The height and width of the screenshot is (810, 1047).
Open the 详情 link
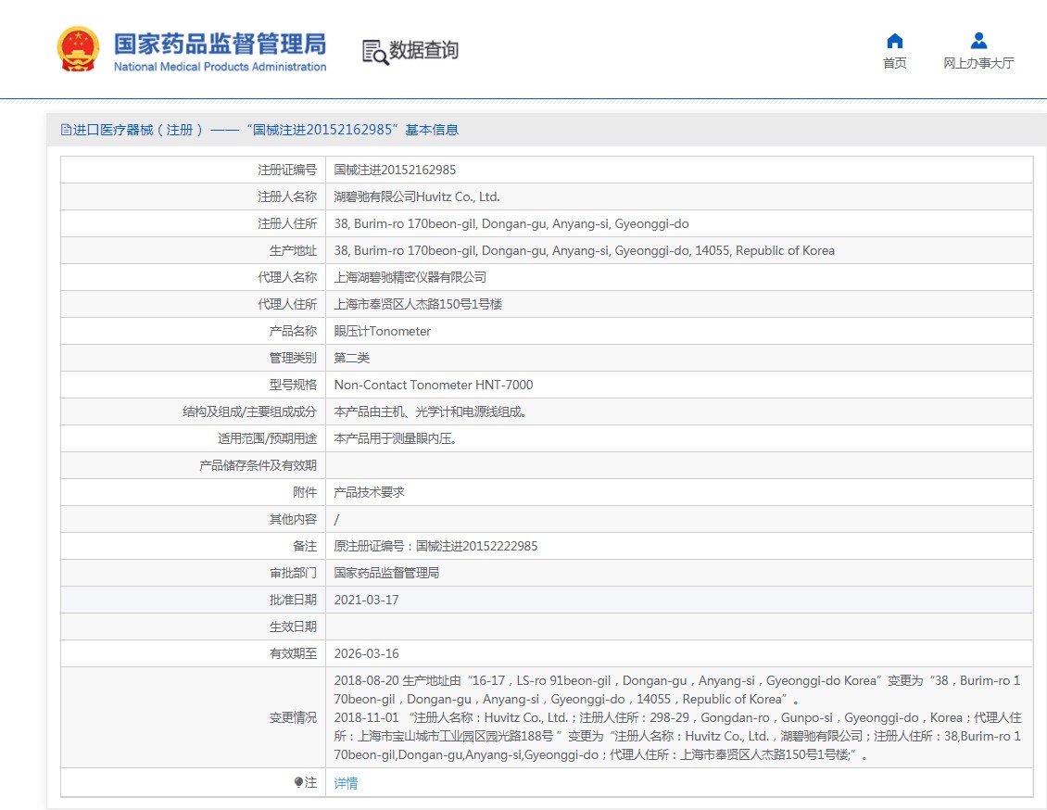pyautogui.click(x=346, y=782)
